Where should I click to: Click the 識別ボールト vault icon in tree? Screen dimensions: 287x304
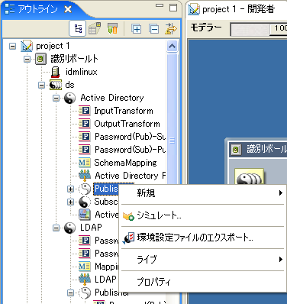[40, 59]
